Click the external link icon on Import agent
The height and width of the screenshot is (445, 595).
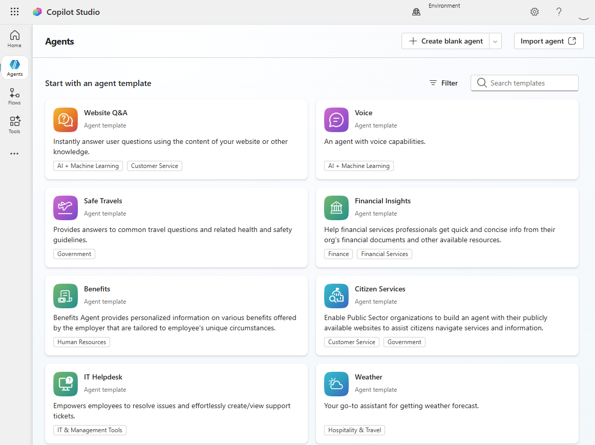(x=572, y=41)
